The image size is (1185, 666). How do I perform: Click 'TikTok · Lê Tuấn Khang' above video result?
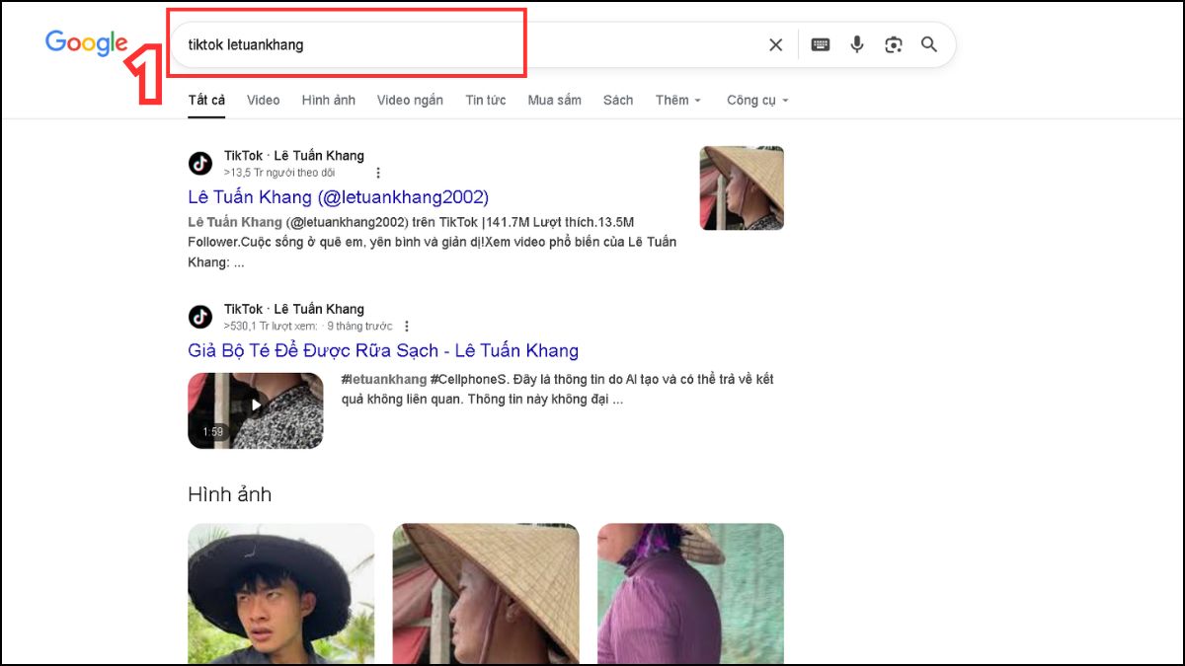pyautogui.click(x=294, y=309)
